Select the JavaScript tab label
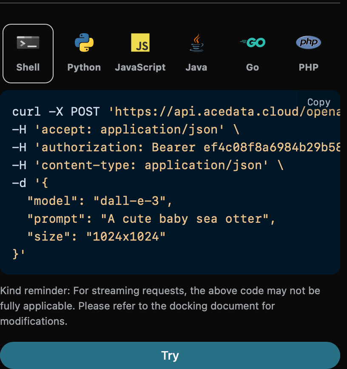Viewport: 347px width, 369px height. [140, 67]
